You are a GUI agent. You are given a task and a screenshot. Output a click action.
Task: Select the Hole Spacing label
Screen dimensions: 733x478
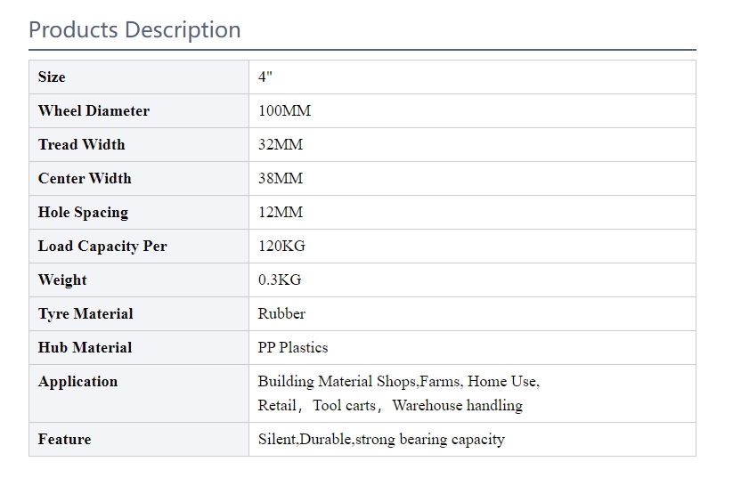pos(83,212)
